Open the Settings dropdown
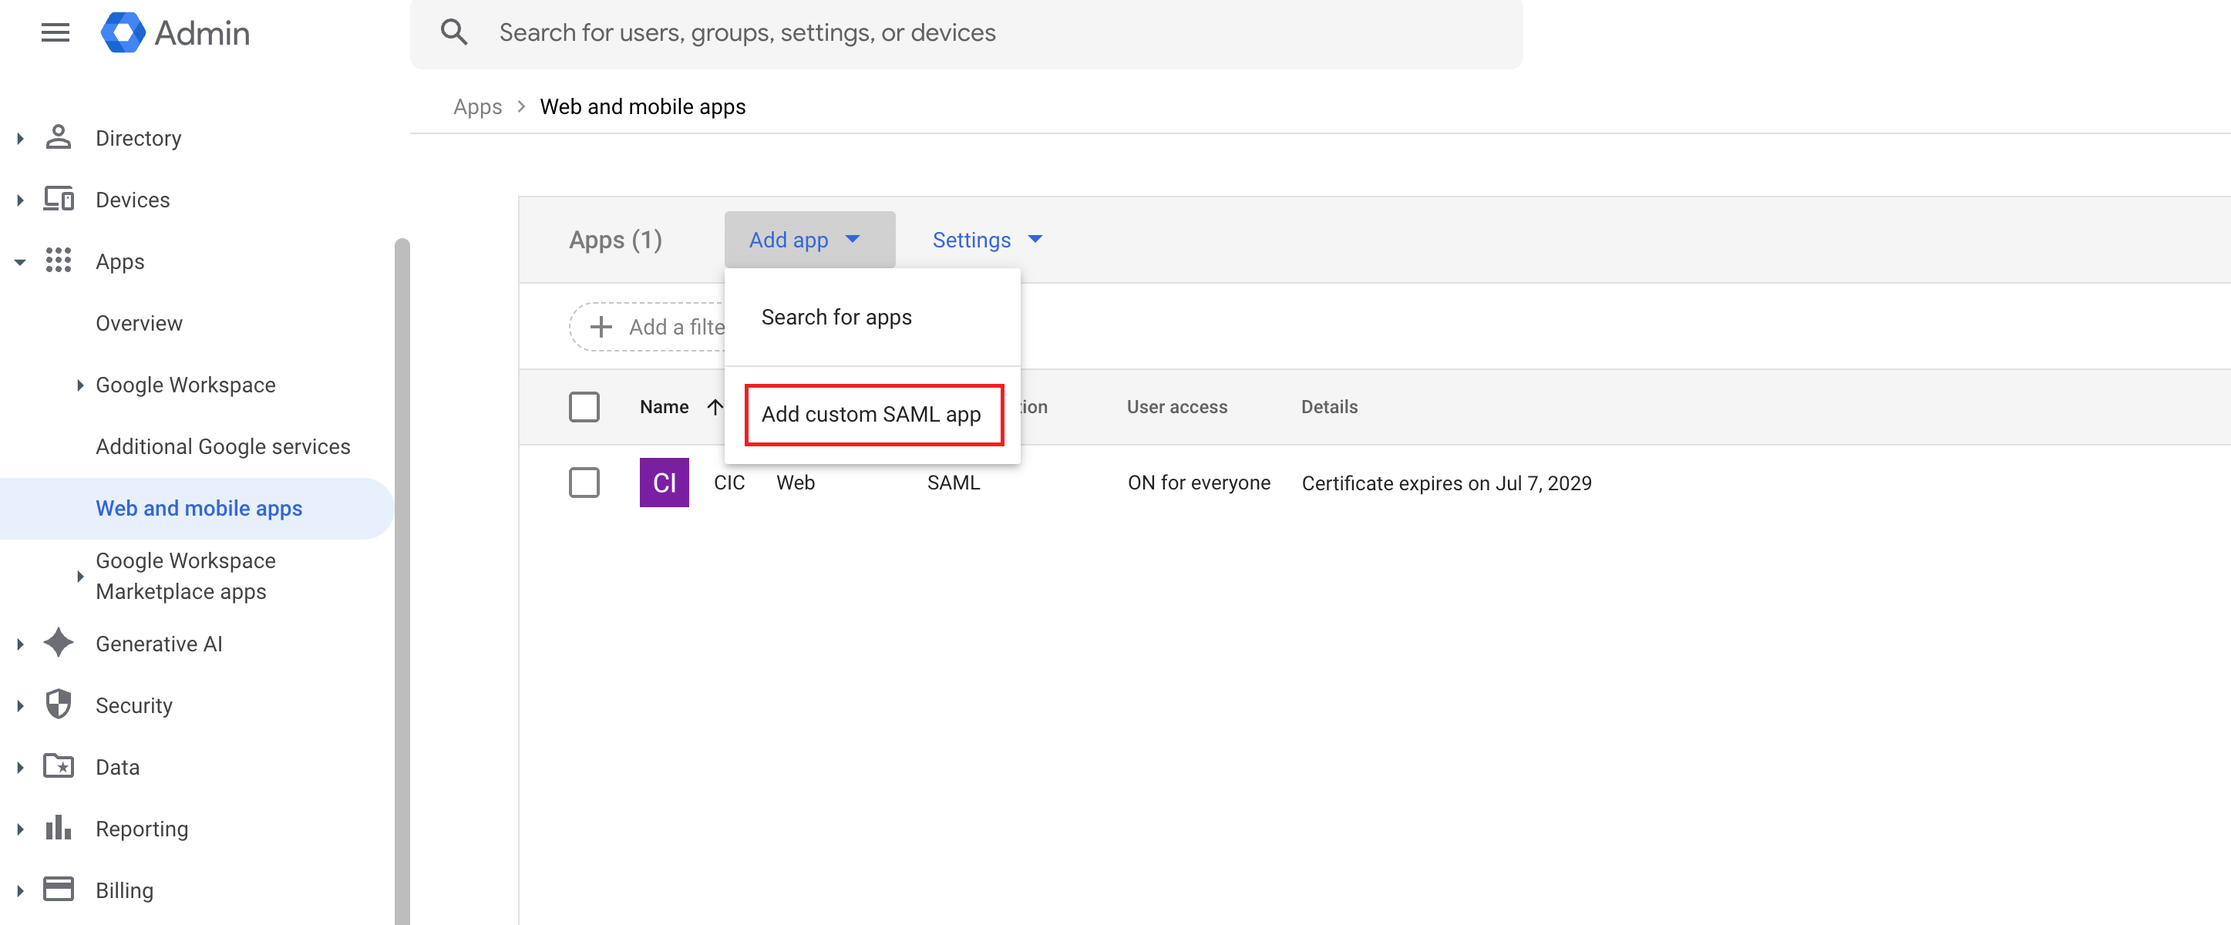Viewport: 2231px width, 925px height. [987, 240]
